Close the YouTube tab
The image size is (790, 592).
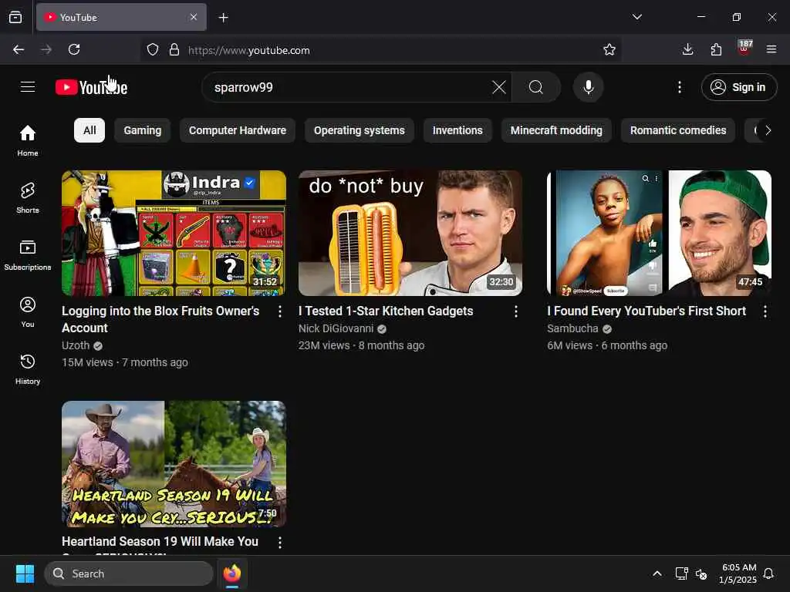(x=194, y=17)
